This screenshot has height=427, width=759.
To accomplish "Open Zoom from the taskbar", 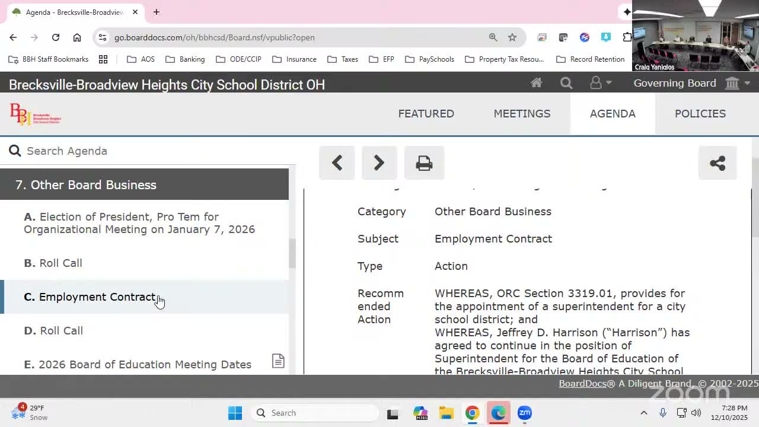I will (525, 413).
